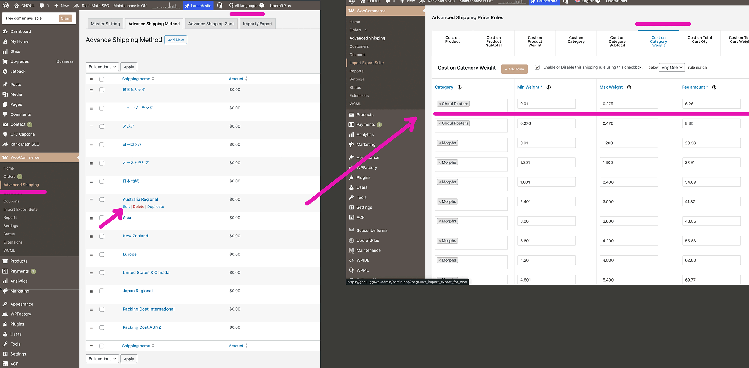Open the Media library icon

tap(5, 94)
